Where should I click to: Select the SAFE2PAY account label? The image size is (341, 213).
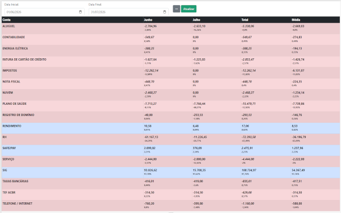(x=9, y=148)
